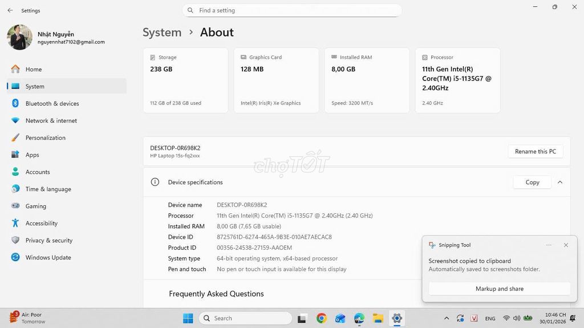This screenshot has width=584, height=328.
Task: Open the Installed RAM 8,00 GB card
Action: (367, 80)
